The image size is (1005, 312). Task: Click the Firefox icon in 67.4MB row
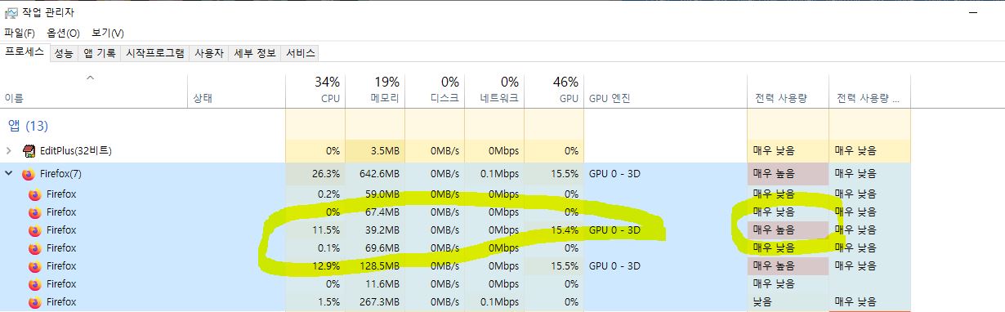(x=34, y=212)
